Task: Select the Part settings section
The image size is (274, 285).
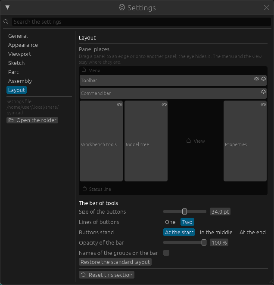Action: [13, 72]
